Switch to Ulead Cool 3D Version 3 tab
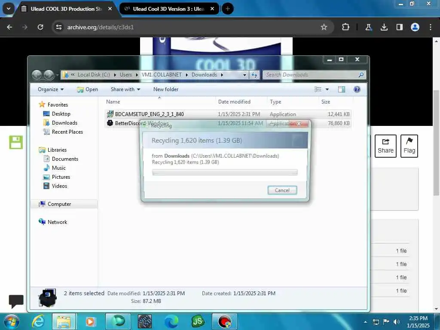Viewport: 440px width, 330px height. tap(168, 9)
